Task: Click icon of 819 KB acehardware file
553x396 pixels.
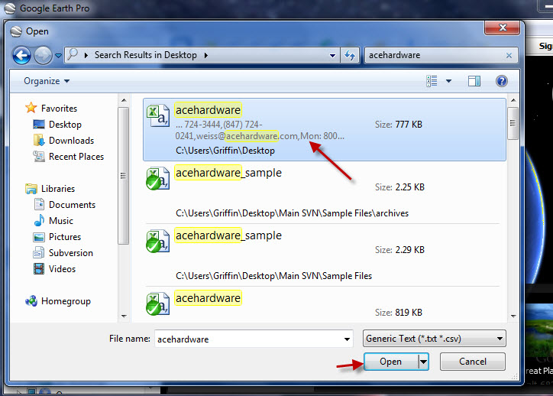Action: point(157,304)
